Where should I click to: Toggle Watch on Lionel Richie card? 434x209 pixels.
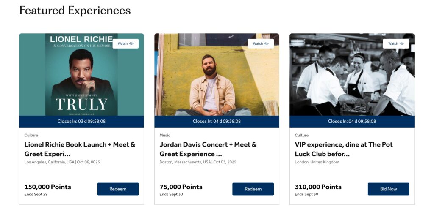[125, 43]
